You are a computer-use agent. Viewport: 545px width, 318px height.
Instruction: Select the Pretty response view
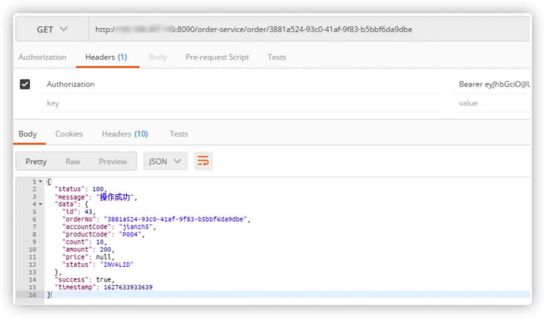coord(36,162)
